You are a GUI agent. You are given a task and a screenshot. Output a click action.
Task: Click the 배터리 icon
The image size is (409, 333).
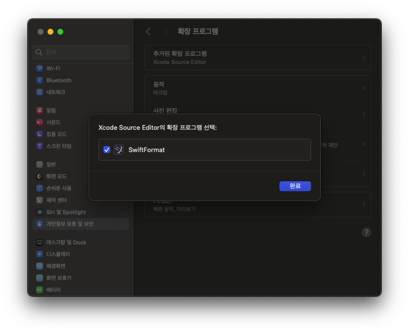point(40,289)
